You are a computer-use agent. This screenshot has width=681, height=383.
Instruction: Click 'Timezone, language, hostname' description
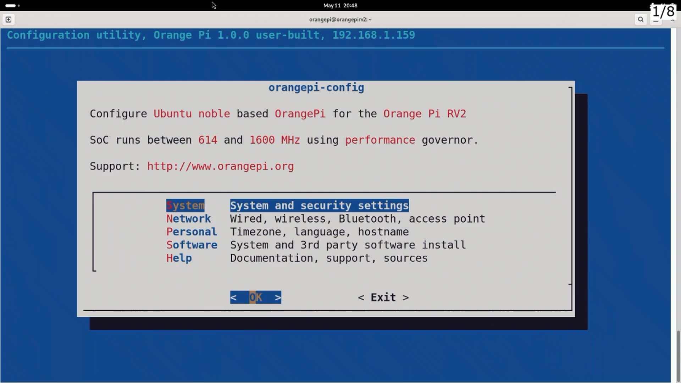pyautogui.click(x=319, y=232)
